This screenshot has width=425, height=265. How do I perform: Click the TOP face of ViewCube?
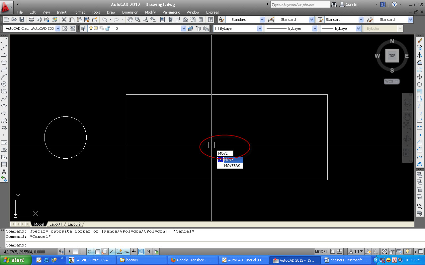tap(392, 56)
